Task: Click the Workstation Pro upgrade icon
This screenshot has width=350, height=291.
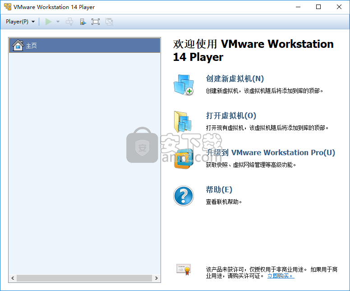Action: [184, 159]
